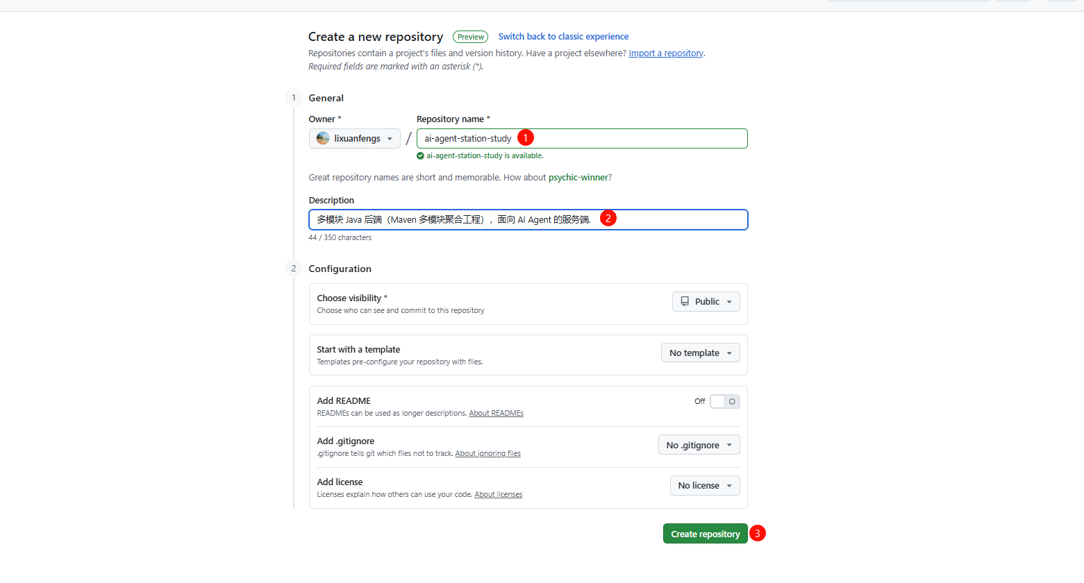Screen dimensions: 1084x583
Task: Click the suggested name psychic-winner
Action: [578, 178]
